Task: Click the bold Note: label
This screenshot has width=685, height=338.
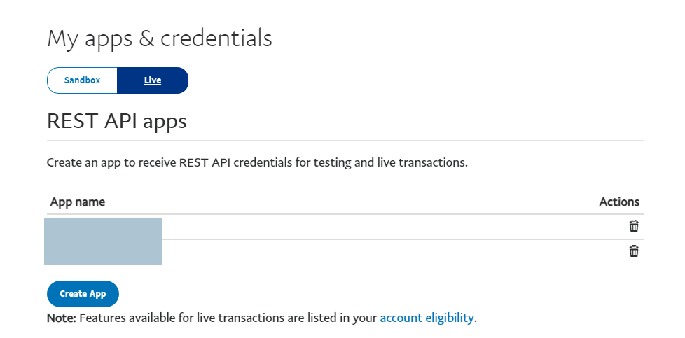Action: [61, 318]
